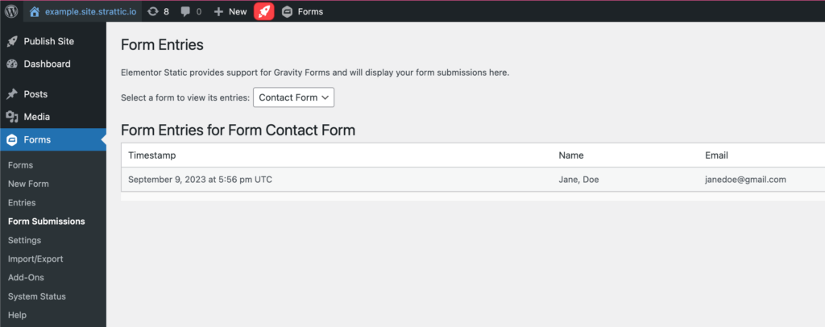Click the example.site.strattic.io site link
Screen dimensions: 825x327
tap(92, 11)
